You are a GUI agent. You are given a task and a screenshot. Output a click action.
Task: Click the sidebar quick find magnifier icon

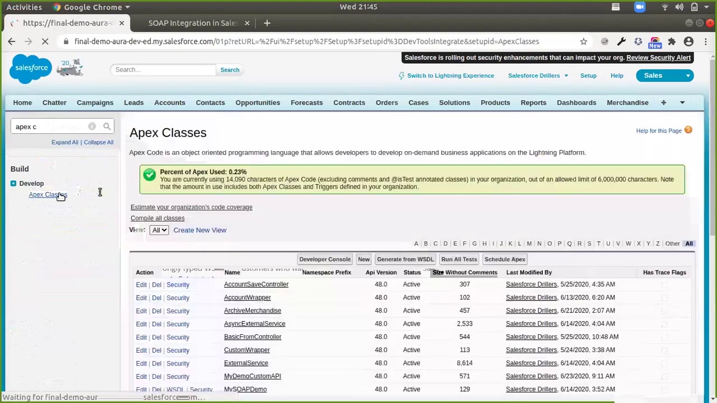(x=107, y=126)
